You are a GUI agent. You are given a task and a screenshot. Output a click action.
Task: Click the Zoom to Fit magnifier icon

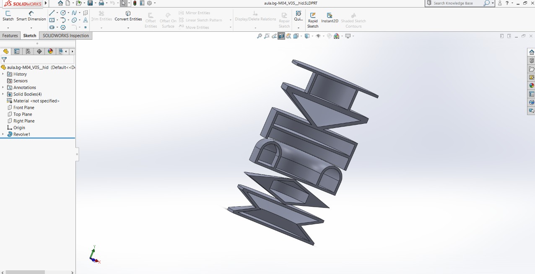click(x=260, y=36)
